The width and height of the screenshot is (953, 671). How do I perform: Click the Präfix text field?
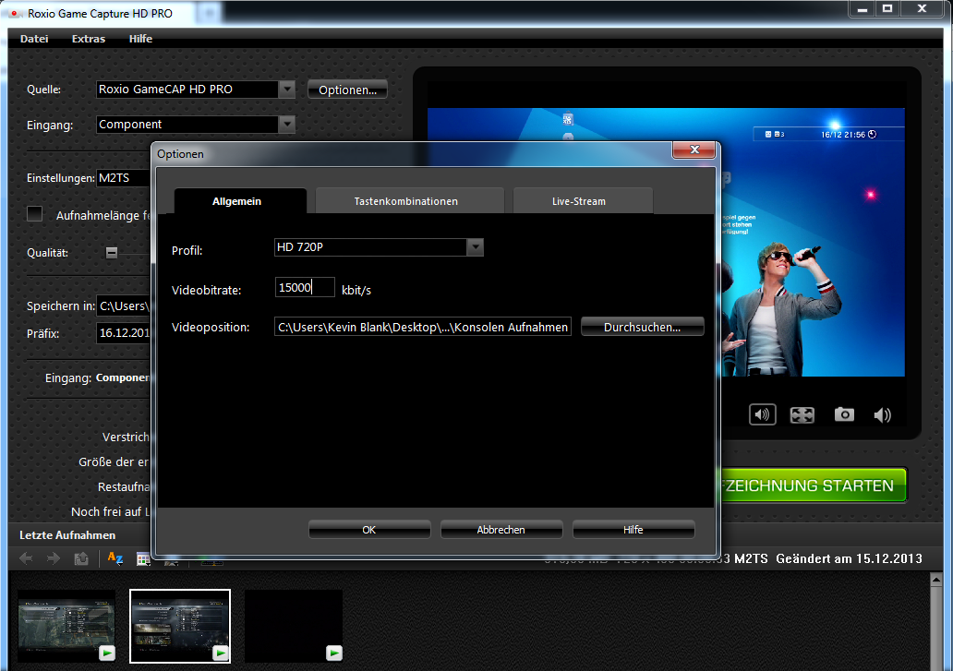coord(124,333)
